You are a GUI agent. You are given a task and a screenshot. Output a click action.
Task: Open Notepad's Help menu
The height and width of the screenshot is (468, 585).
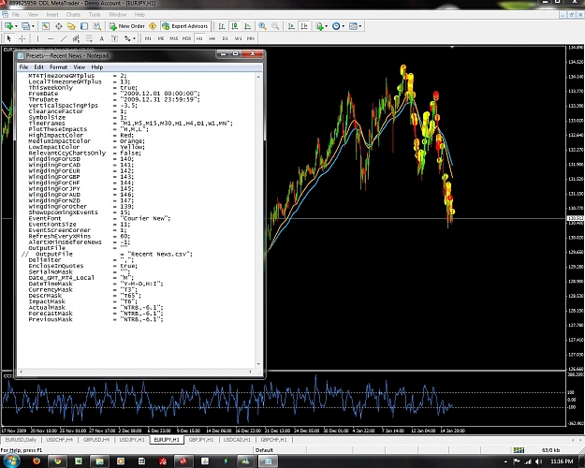[97, 67]
